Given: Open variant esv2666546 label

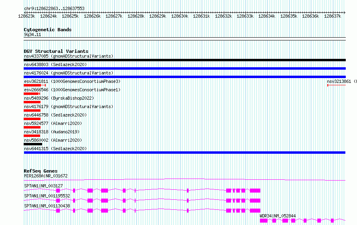Looking at the screenshot, I should click(x=72, y=90).
